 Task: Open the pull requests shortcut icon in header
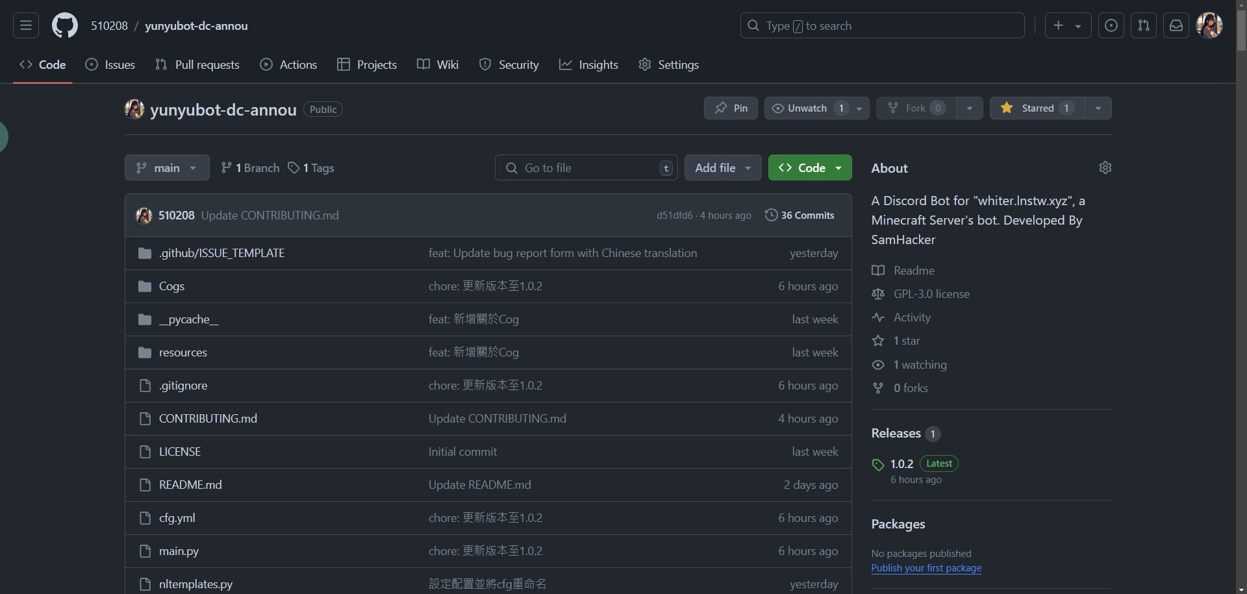click(1144, 26)
